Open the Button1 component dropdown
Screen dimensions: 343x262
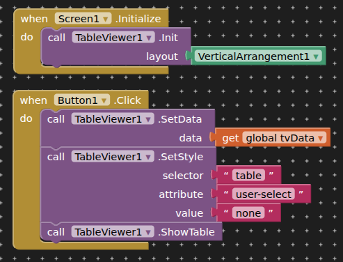coord(82,100)
